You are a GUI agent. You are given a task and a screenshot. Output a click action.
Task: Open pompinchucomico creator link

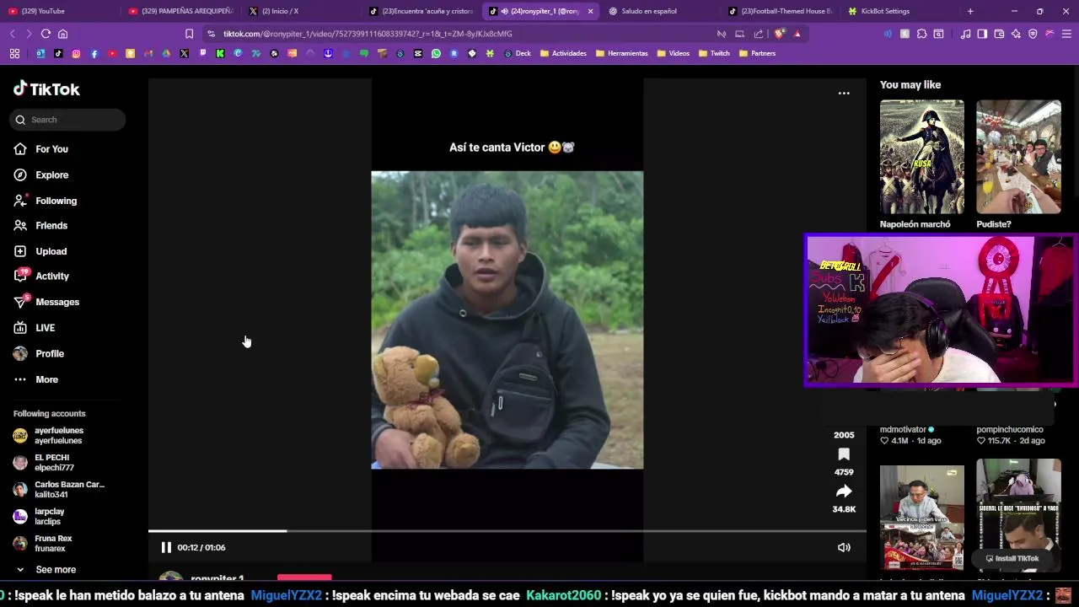click(1012, 429)
